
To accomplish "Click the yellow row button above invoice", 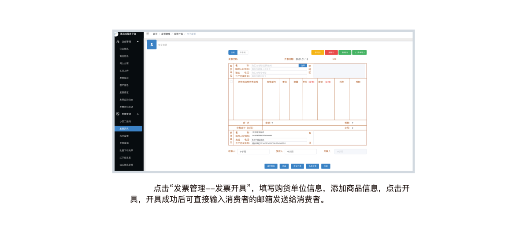I will [318, 52].
